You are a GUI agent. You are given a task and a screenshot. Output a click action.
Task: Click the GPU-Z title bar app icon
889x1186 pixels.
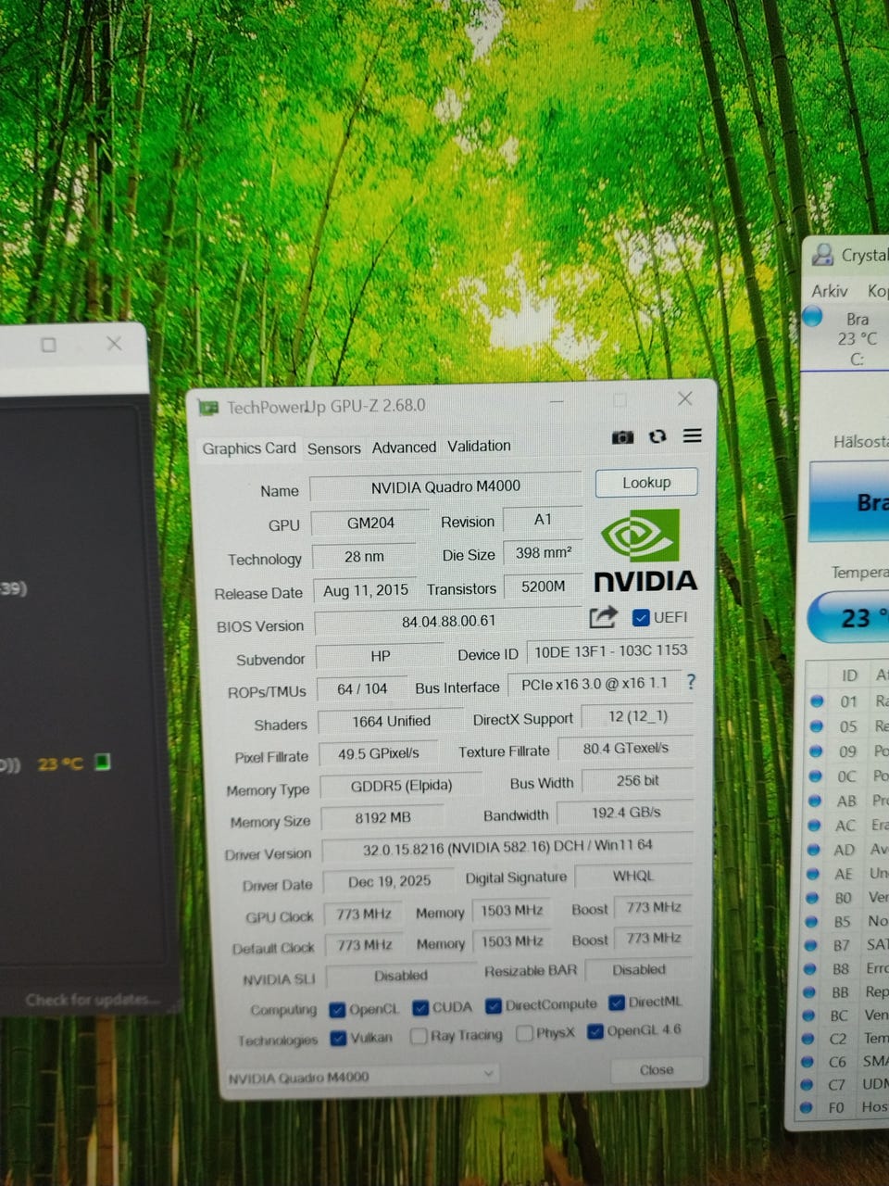(208, 408)
